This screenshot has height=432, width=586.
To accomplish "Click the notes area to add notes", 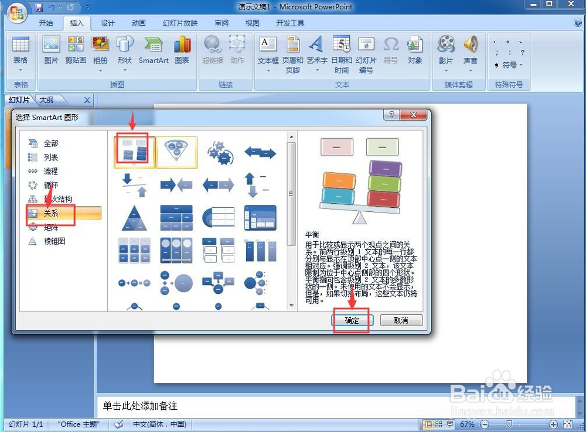I will coord(335,406).
